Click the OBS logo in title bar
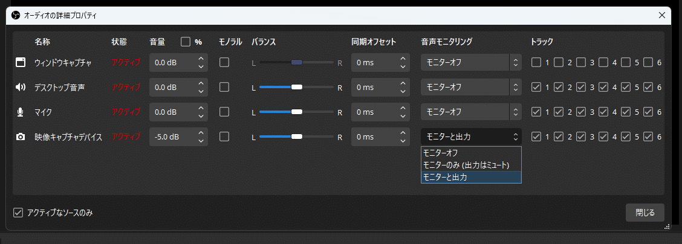The image size is (682, 244). point(16,16)
